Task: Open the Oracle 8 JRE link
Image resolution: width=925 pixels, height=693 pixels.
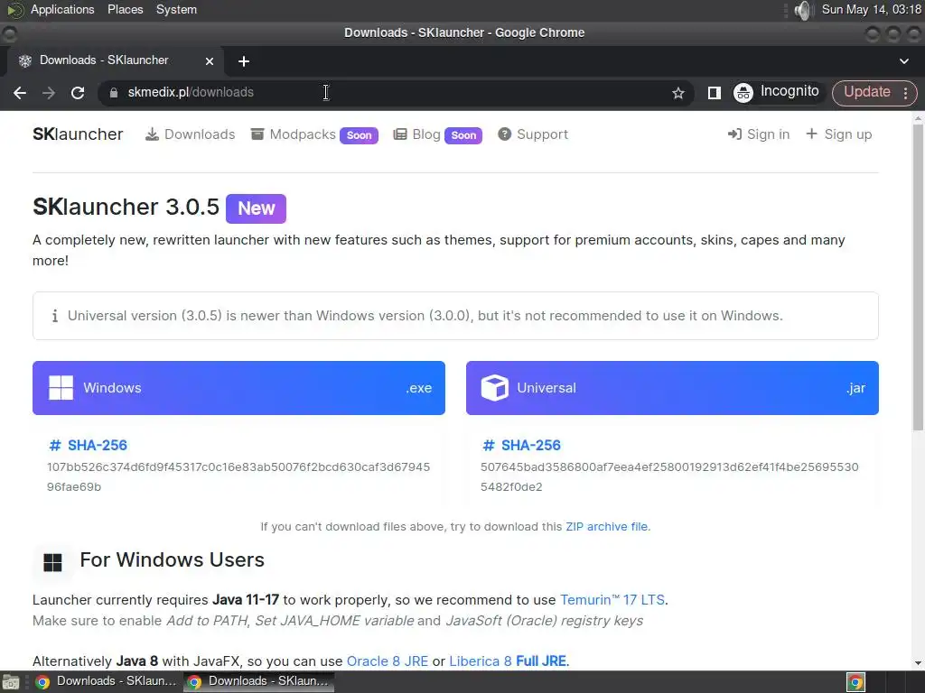Action: 388,661
